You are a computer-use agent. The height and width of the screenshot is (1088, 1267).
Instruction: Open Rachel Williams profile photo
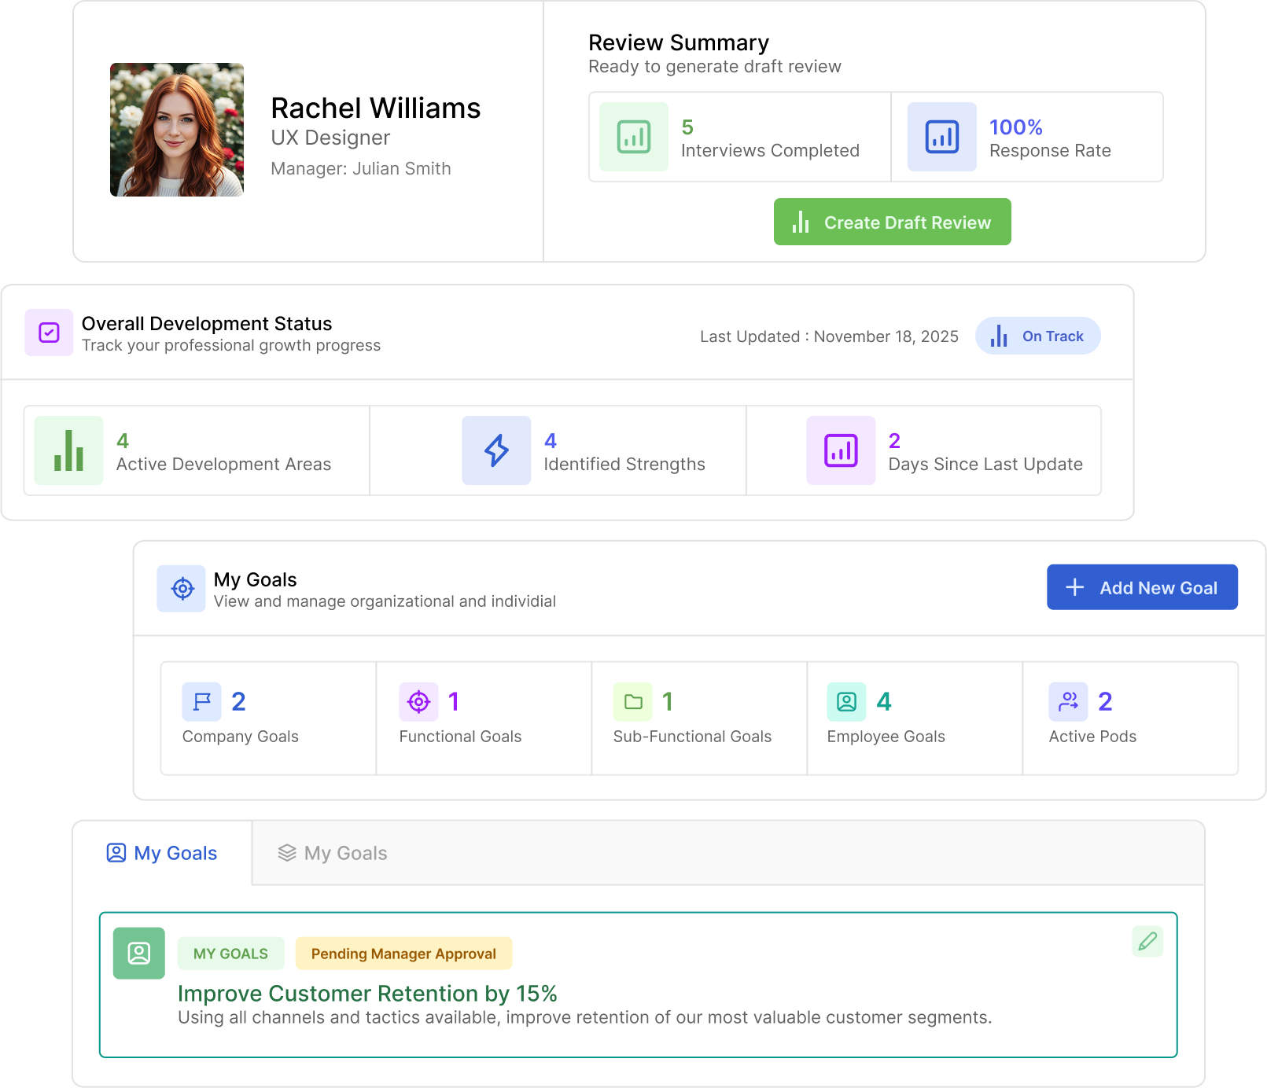click(x=177, y=130)
